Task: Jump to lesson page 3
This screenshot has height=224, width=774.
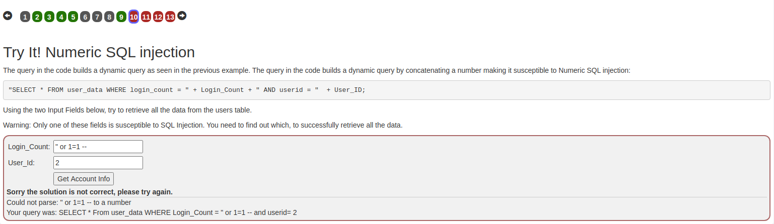Action: [49, 17]
